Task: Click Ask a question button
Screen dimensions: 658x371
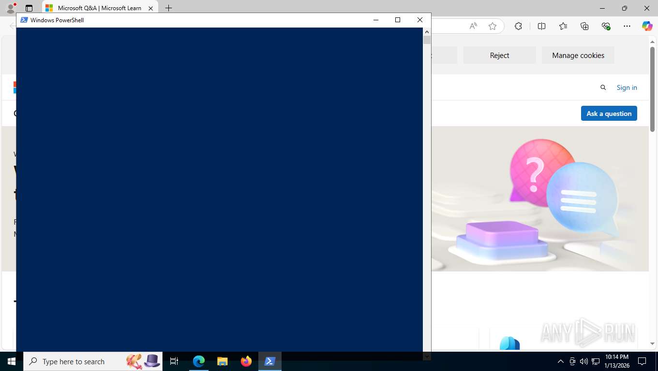Action: [609, 114]
